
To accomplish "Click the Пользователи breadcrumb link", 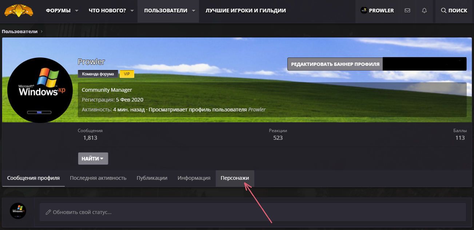I will click(x=20, y=31).
